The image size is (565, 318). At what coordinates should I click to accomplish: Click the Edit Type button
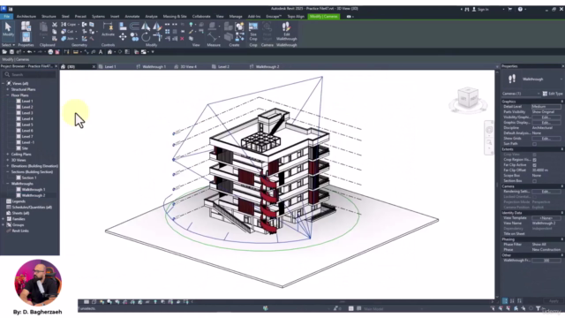[x=553, y=94]
